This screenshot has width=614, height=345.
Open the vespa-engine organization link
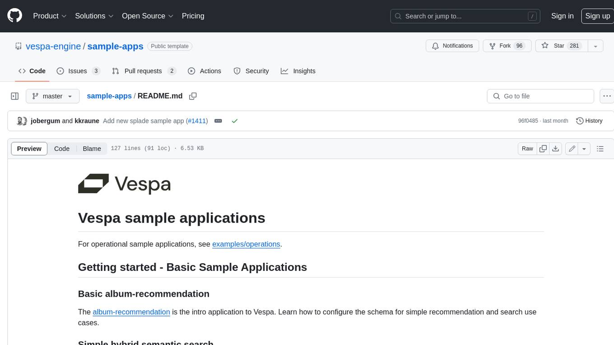[x=53, y=46]
